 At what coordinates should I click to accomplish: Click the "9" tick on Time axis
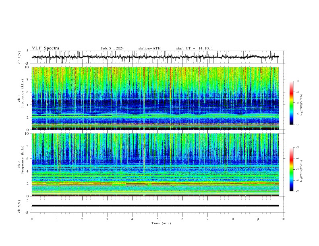click(x=258, y=219)
